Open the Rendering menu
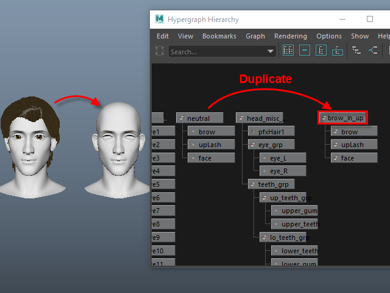 click(291, 36)
